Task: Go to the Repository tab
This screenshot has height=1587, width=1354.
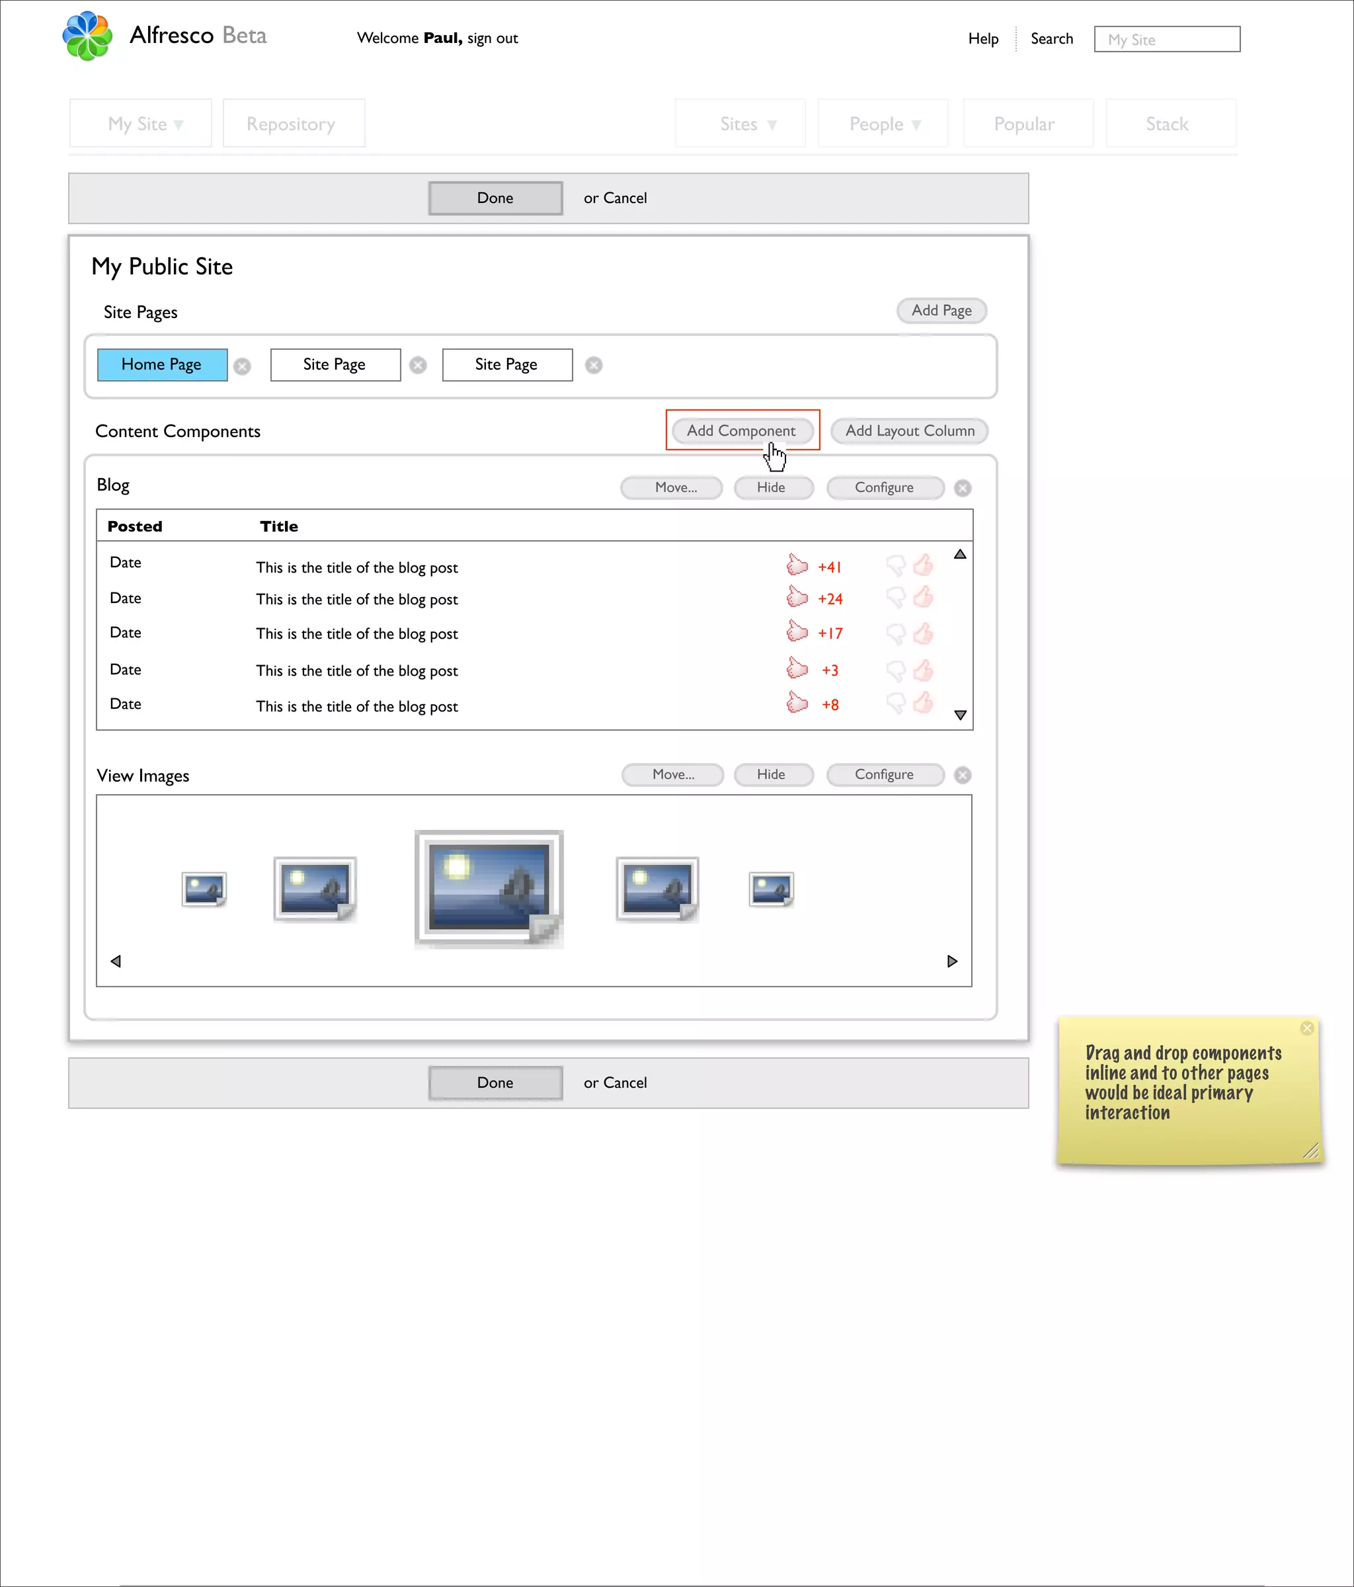Action: pos(294,123)
